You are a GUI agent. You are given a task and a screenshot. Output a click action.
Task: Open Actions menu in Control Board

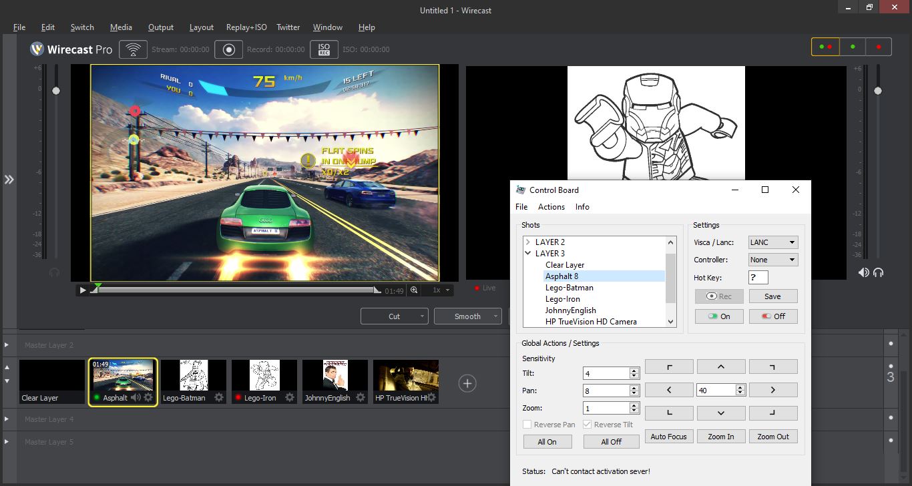551,207
